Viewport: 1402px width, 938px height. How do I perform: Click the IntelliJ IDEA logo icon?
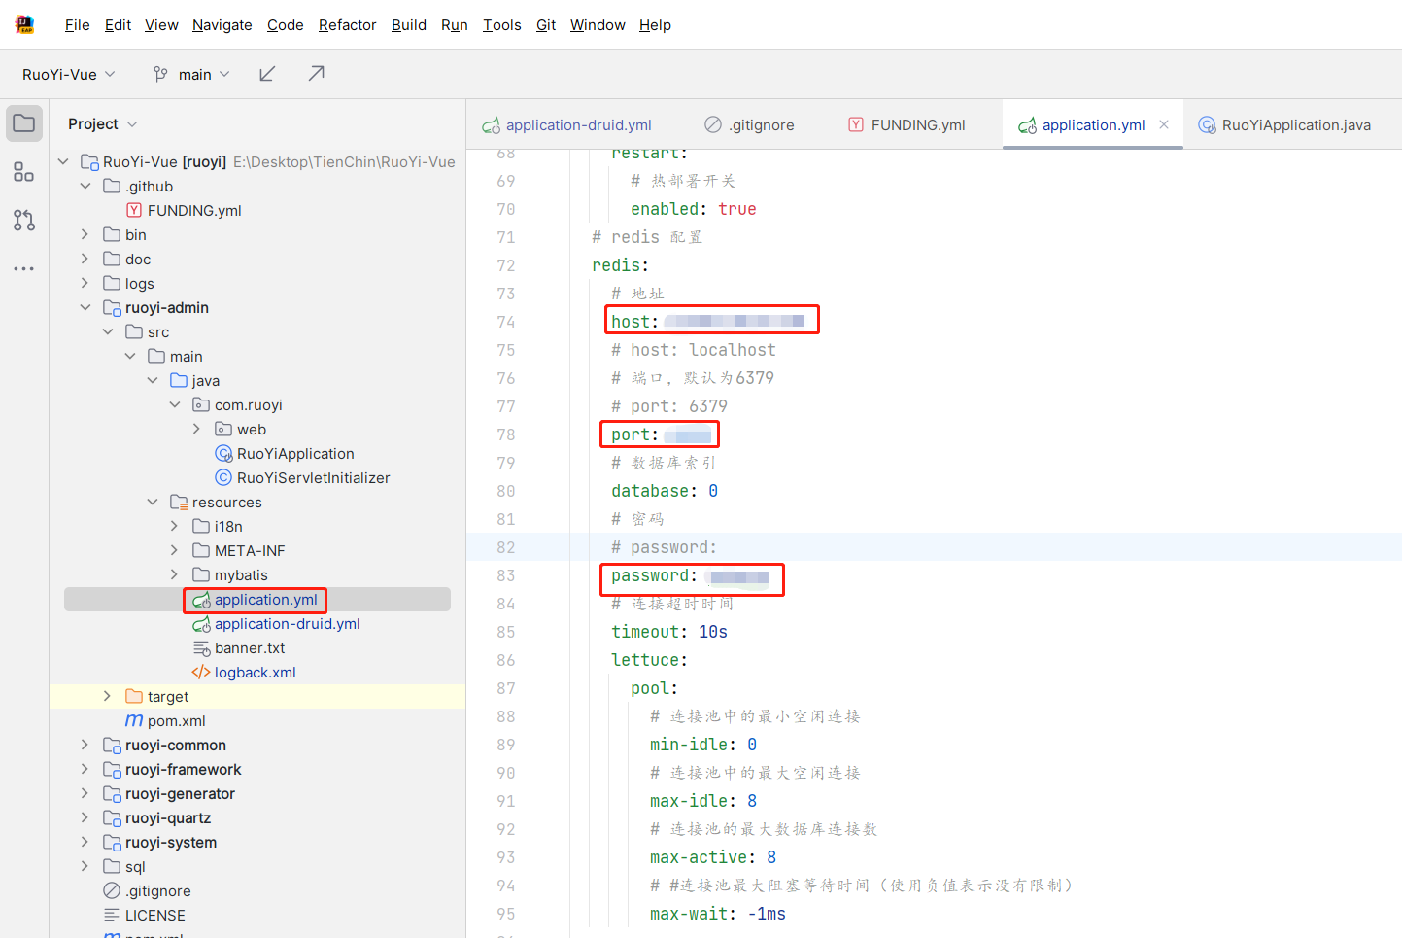(24, 24)
